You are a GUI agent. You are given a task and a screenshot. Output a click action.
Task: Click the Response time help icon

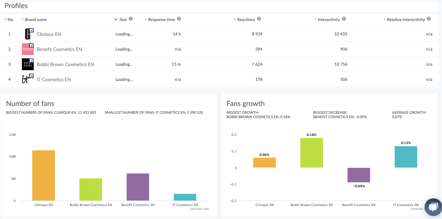pos(179,19)
